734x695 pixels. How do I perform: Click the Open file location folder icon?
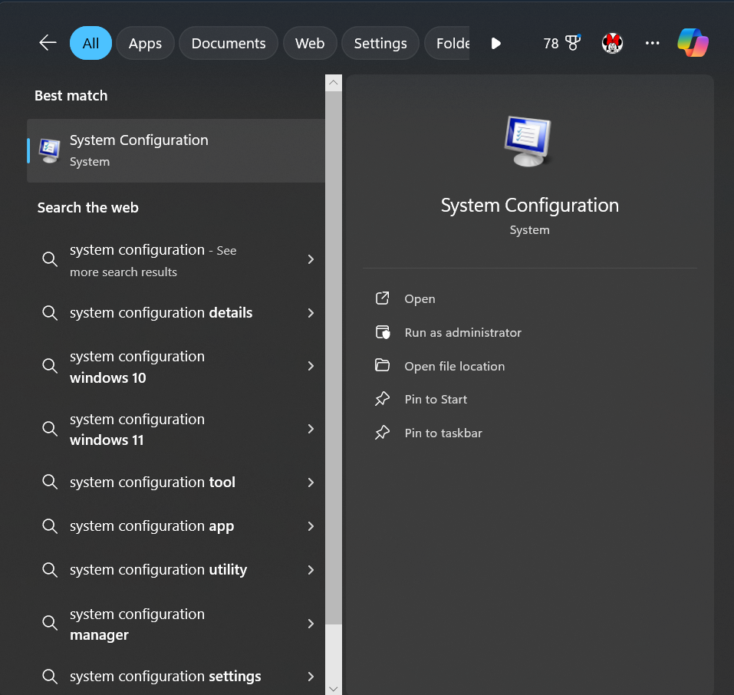pos(382,365)
